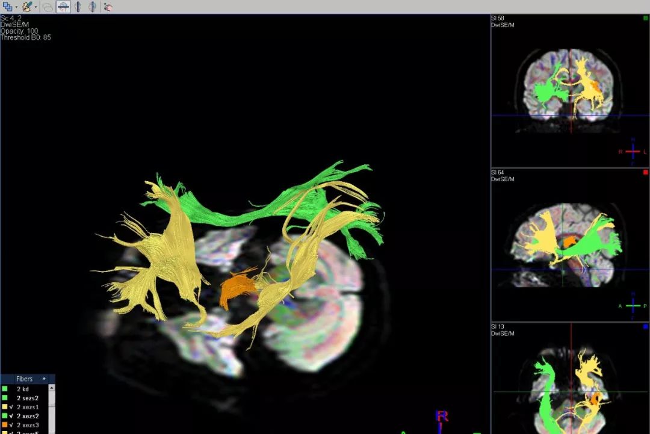Click the 'Opacity: 100' overlay text
Viewport: 650px width, 434px height.
click(x=19, y=31)
